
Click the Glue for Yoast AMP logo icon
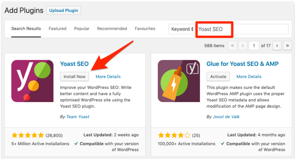179,81
